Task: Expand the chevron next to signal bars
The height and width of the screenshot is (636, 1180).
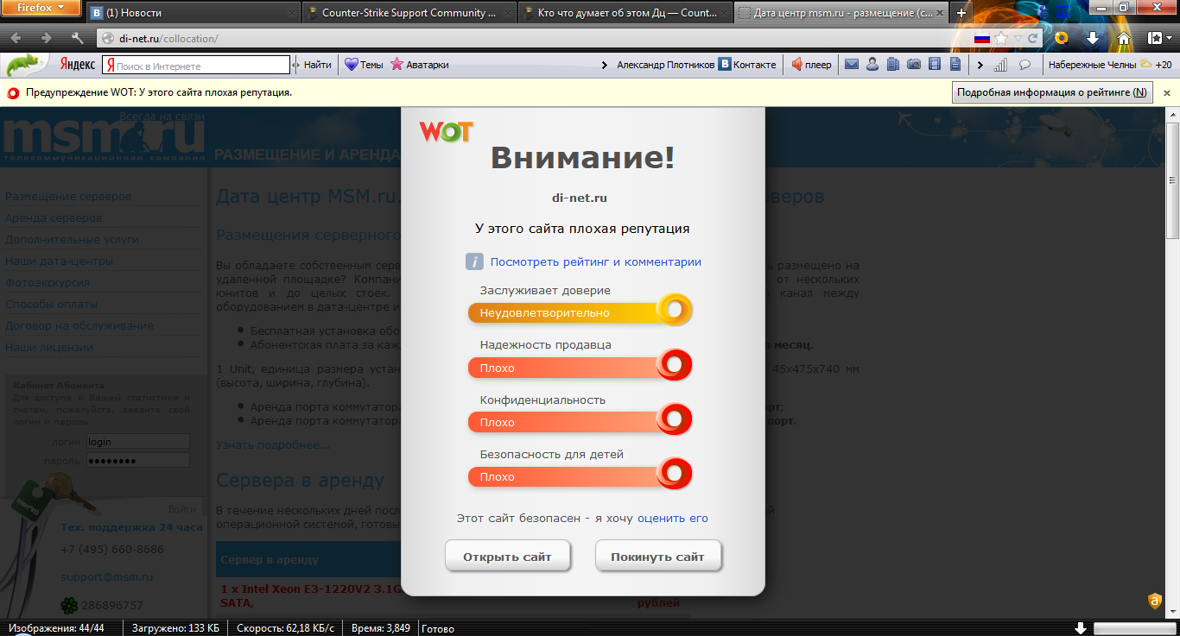Action: click(980, 65)
